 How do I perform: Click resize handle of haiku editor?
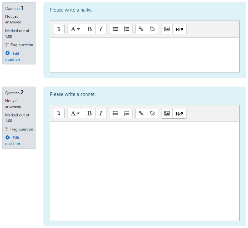tap(237, 70)
